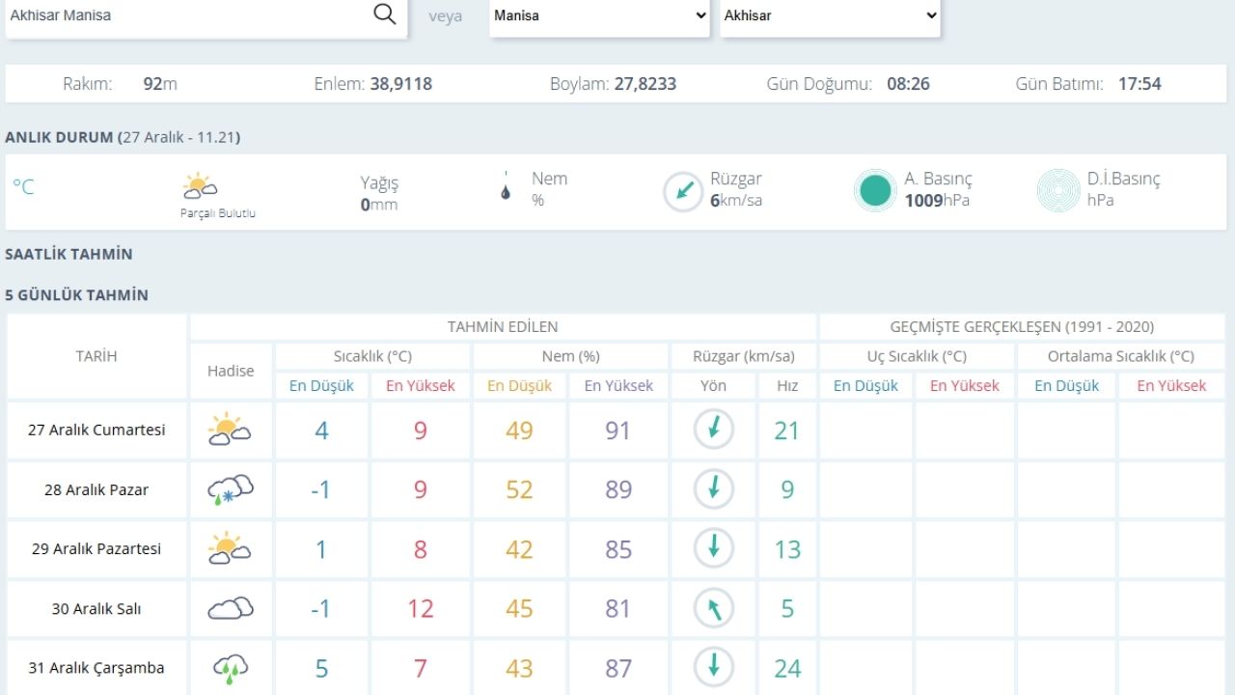
Task: Click the rain icon for 31 Aralık Çarşamba
Action: coord(230,668)
